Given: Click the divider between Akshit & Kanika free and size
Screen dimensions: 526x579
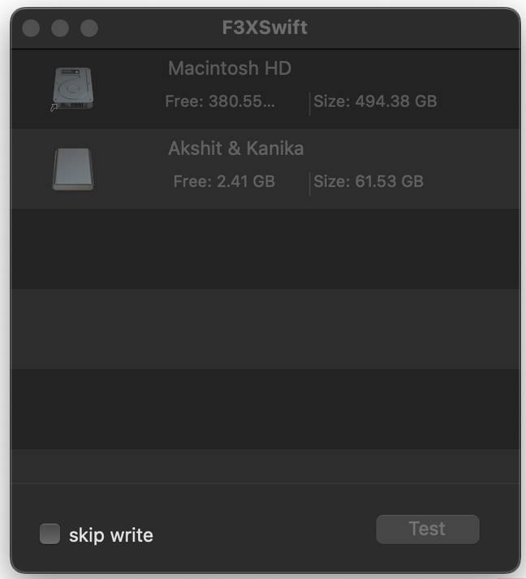Looking at the screenshot, I should 309,183.
